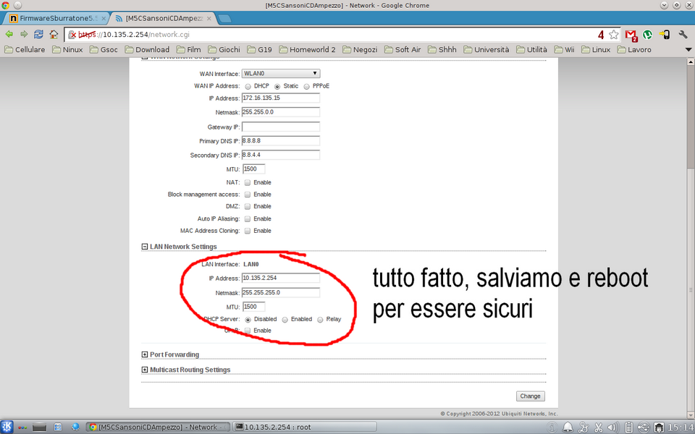Expand the Port Forwarding section

(144, 354)
